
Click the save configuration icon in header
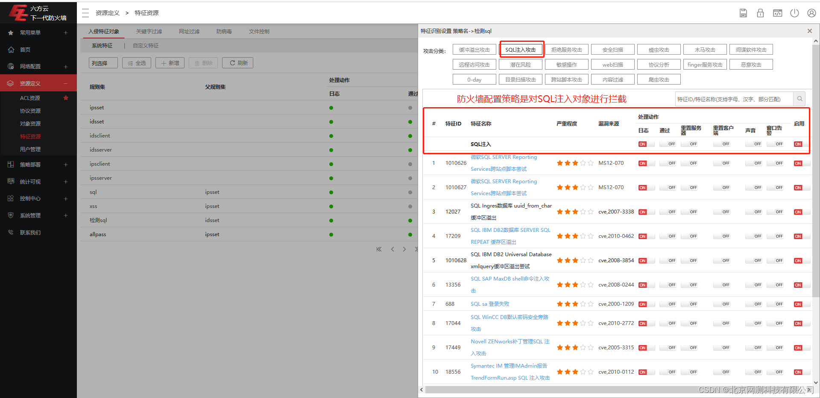coord(743,13)
